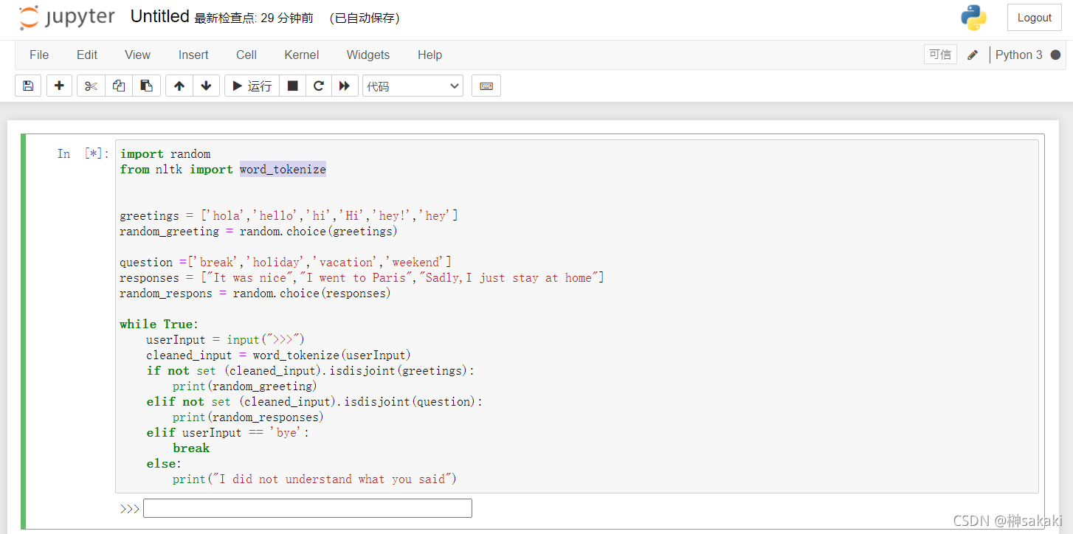Click the pencil edit mode indicator
Screen dimensions: 1073x534
pos(973,55)
